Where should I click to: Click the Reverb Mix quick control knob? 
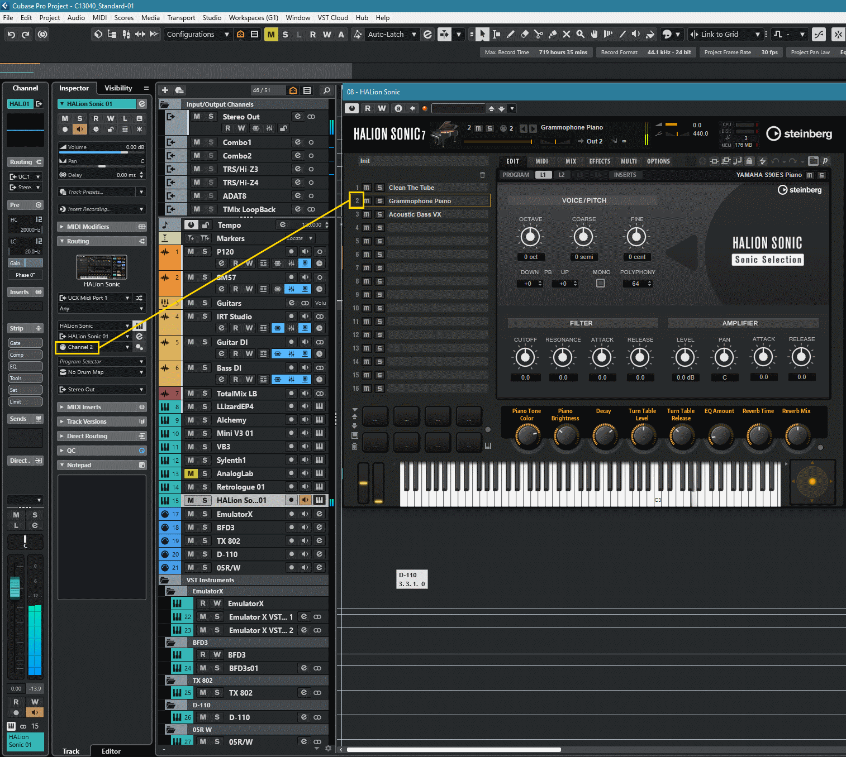coord(797,435)
